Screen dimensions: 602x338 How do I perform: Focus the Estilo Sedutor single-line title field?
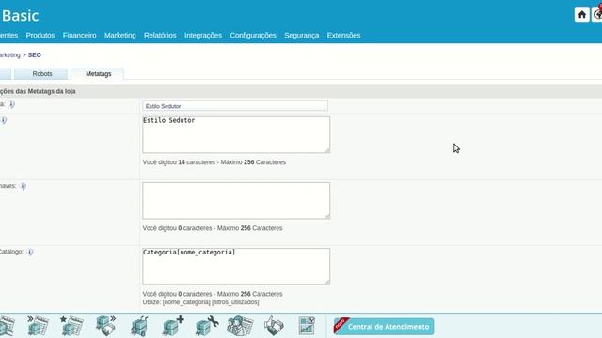point(235,106)
